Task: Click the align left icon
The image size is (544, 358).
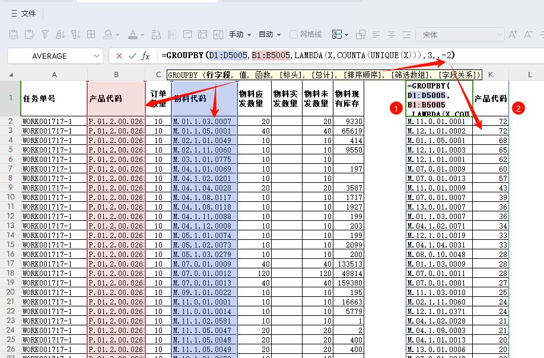Action: (376, 34)
